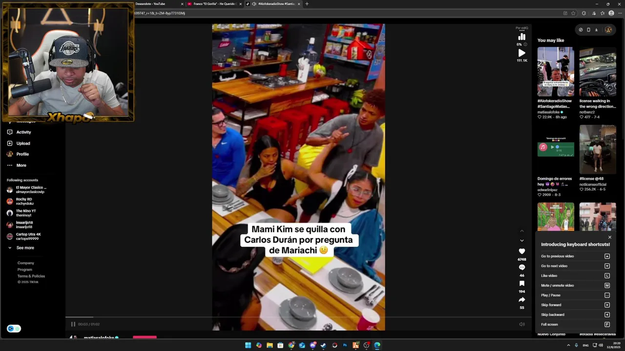Show hidden system tray icons chevron
Screen dimensions: 625x351
568,345
